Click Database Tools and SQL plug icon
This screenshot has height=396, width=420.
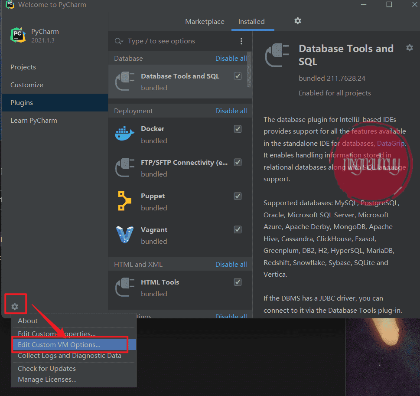coord(125,81)
